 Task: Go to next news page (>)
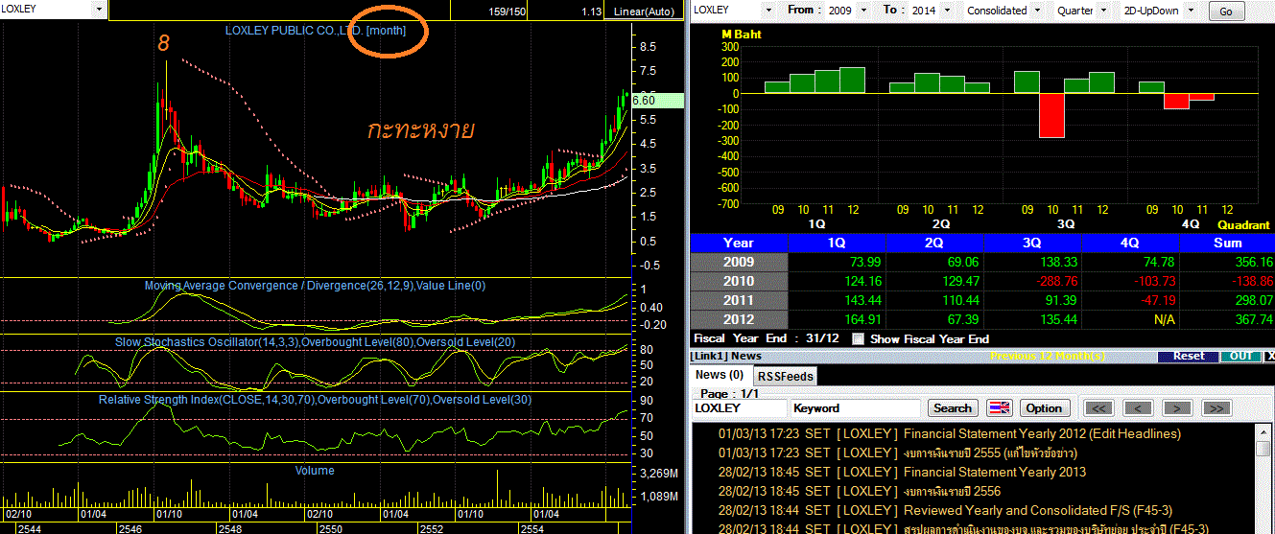[1177, 407]
